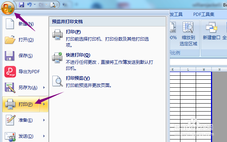Image resolution: width=227 pixels, height=142 pixels.
Task: Open the Redo history dropdown arrow
Action: coord(46,5)
